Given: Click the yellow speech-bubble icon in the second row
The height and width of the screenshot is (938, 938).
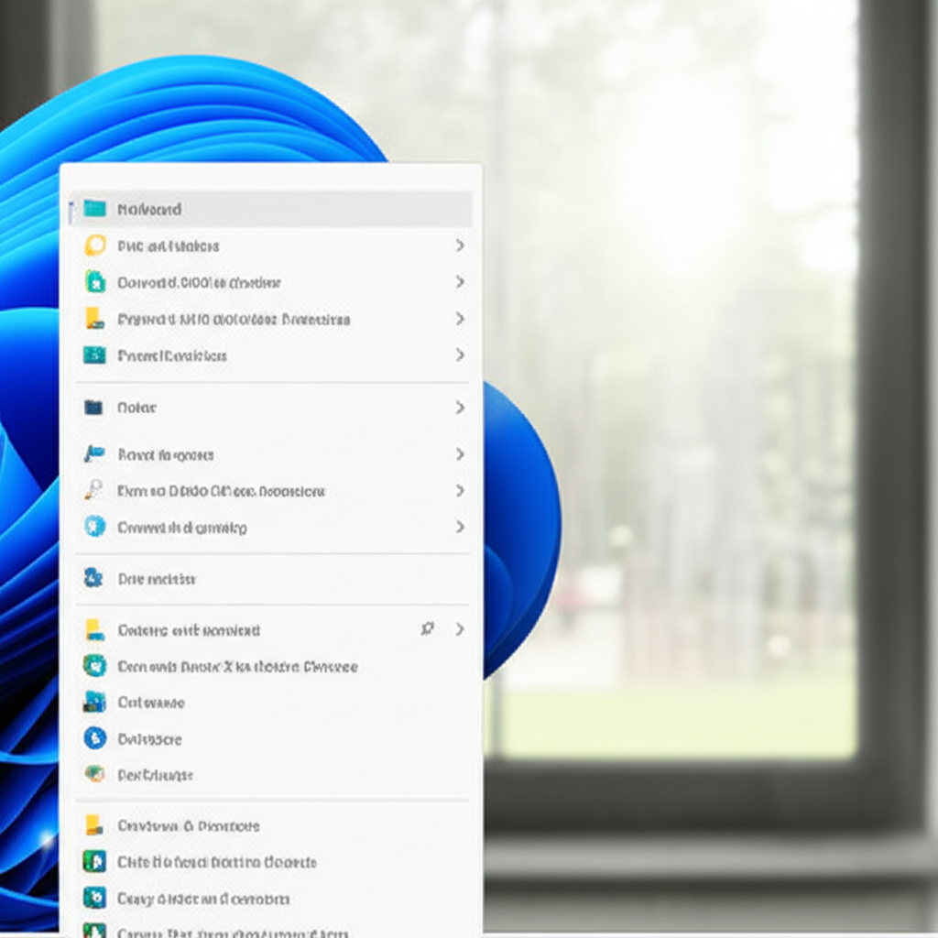Looking at the screenshot, I should [94, 245].
